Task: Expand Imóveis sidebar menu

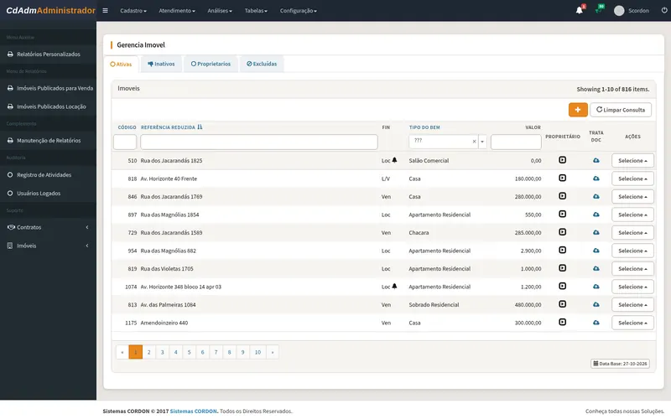Action: [x=48, y=246]
